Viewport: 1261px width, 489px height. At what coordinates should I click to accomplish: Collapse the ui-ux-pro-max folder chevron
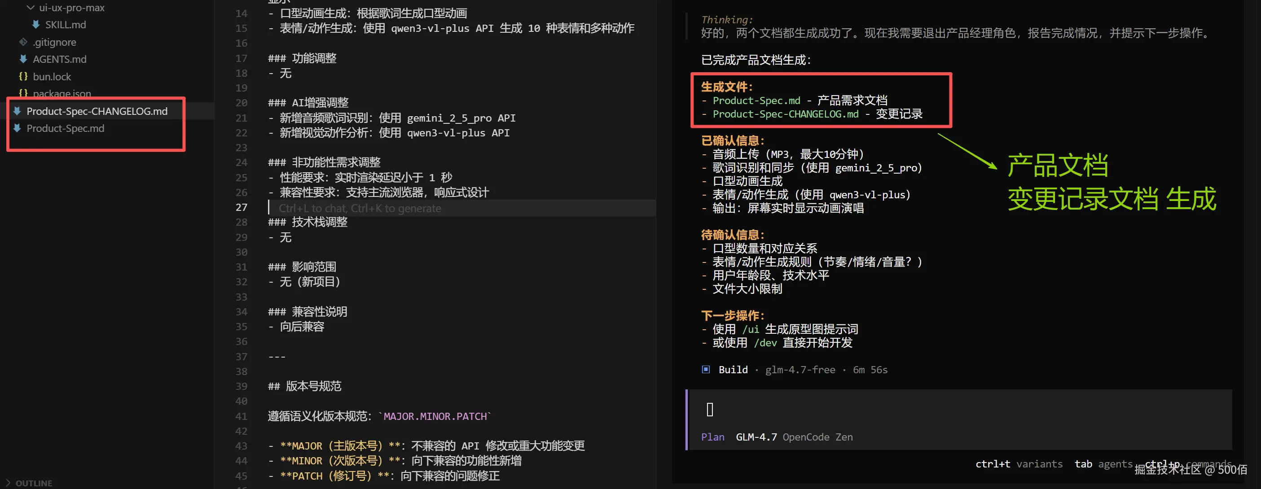(31, 7)
